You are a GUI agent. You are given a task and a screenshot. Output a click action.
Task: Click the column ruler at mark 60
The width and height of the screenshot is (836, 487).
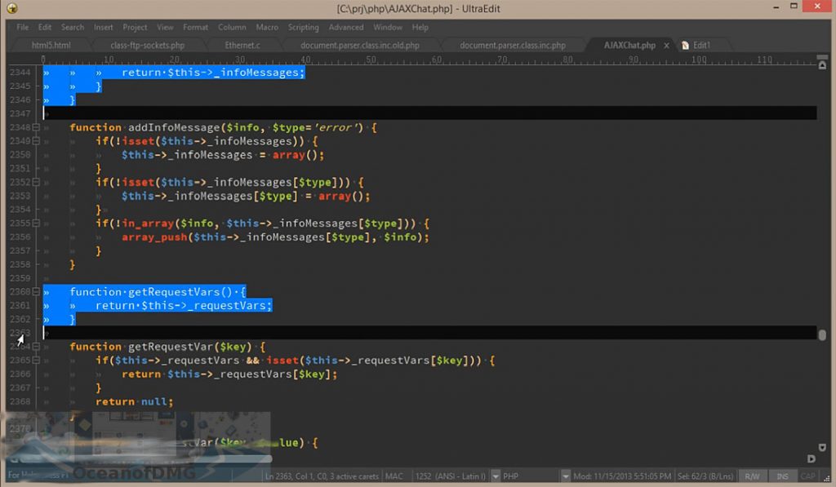click(x=437, y=60)
